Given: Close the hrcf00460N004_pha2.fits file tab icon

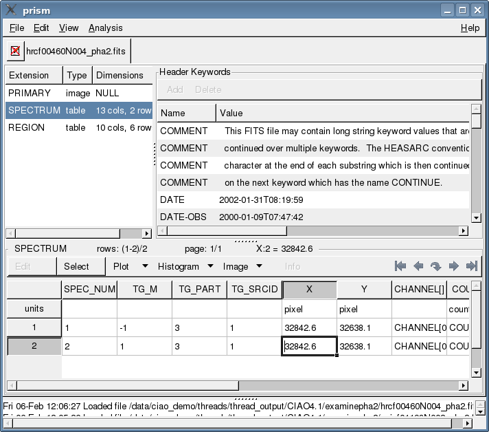Looking at the screenshot, I should [15, 51].
